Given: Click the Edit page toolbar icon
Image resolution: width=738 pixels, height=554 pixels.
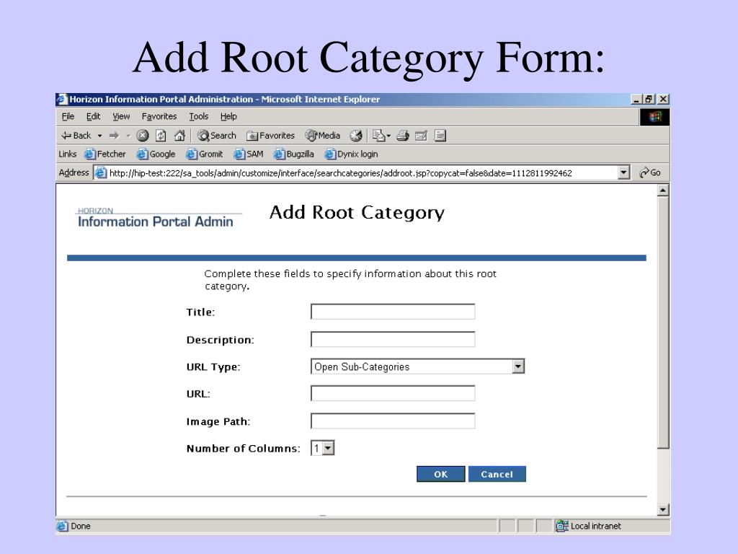Looking at the screenshot, I should [x=421, y=136].
